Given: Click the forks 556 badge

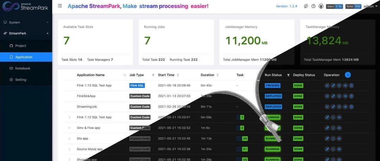Looking at the screenshot, I should [354, 7].
